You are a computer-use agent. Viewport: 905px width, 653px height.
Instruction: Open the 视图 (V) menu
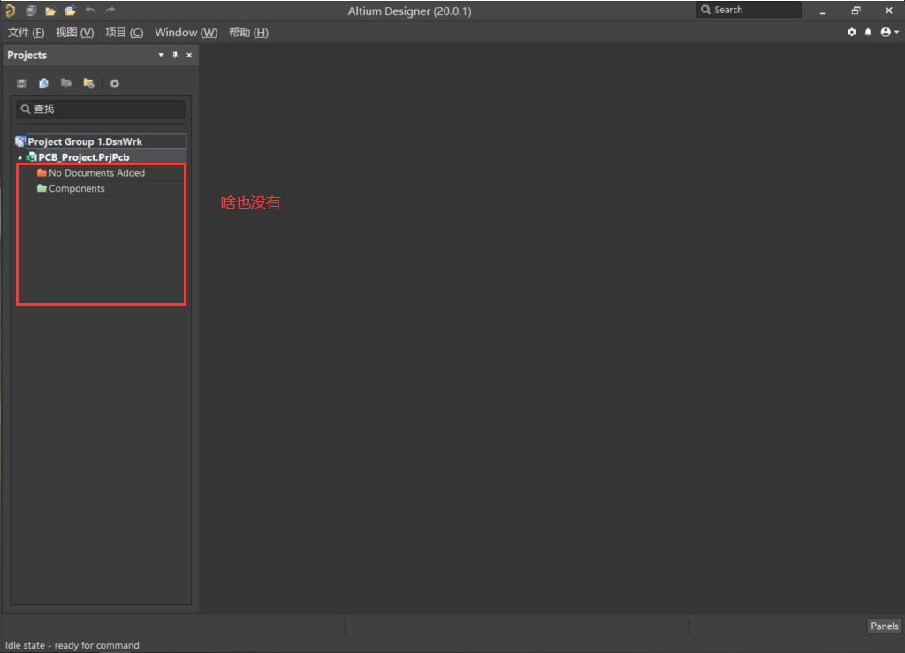[x=74, y=33]
